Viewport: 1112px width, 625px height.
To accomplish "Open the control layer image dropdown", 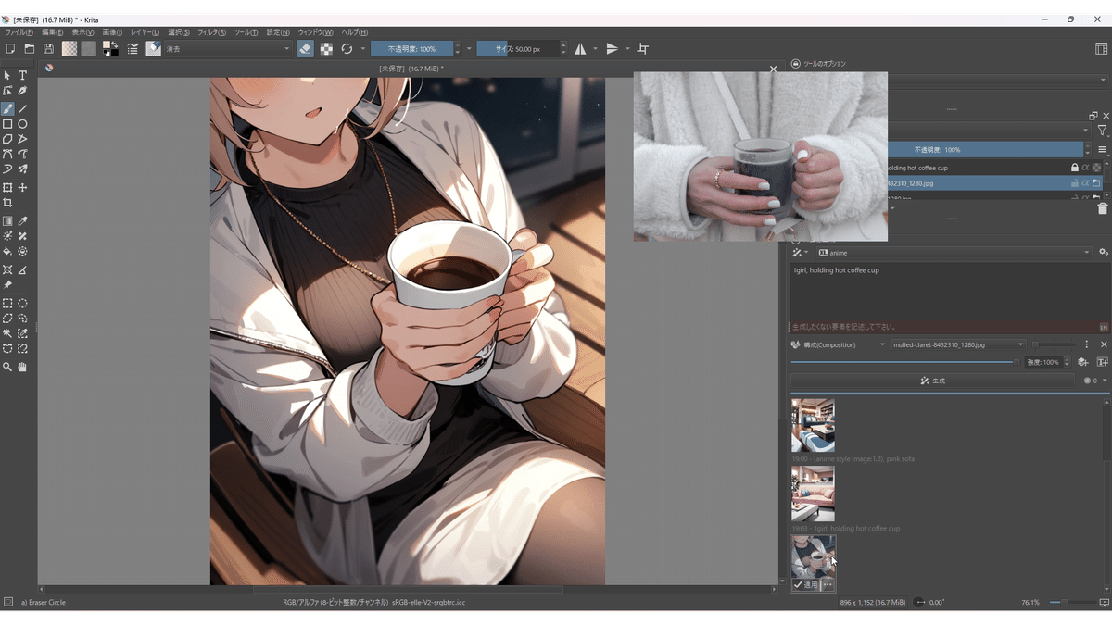I will click(x=958, y=344).
